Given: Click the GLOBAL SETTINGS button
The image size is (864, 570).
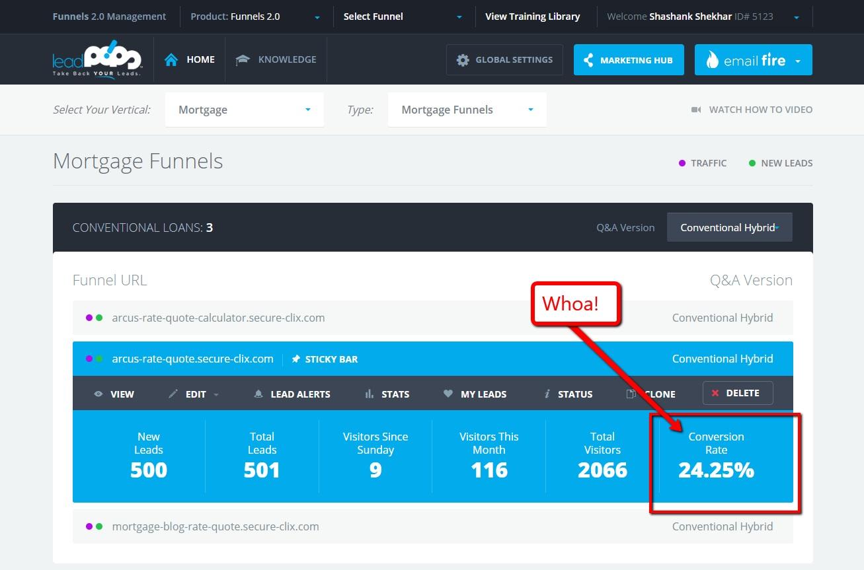Looking at the screenshot, I should pos(504,60).
